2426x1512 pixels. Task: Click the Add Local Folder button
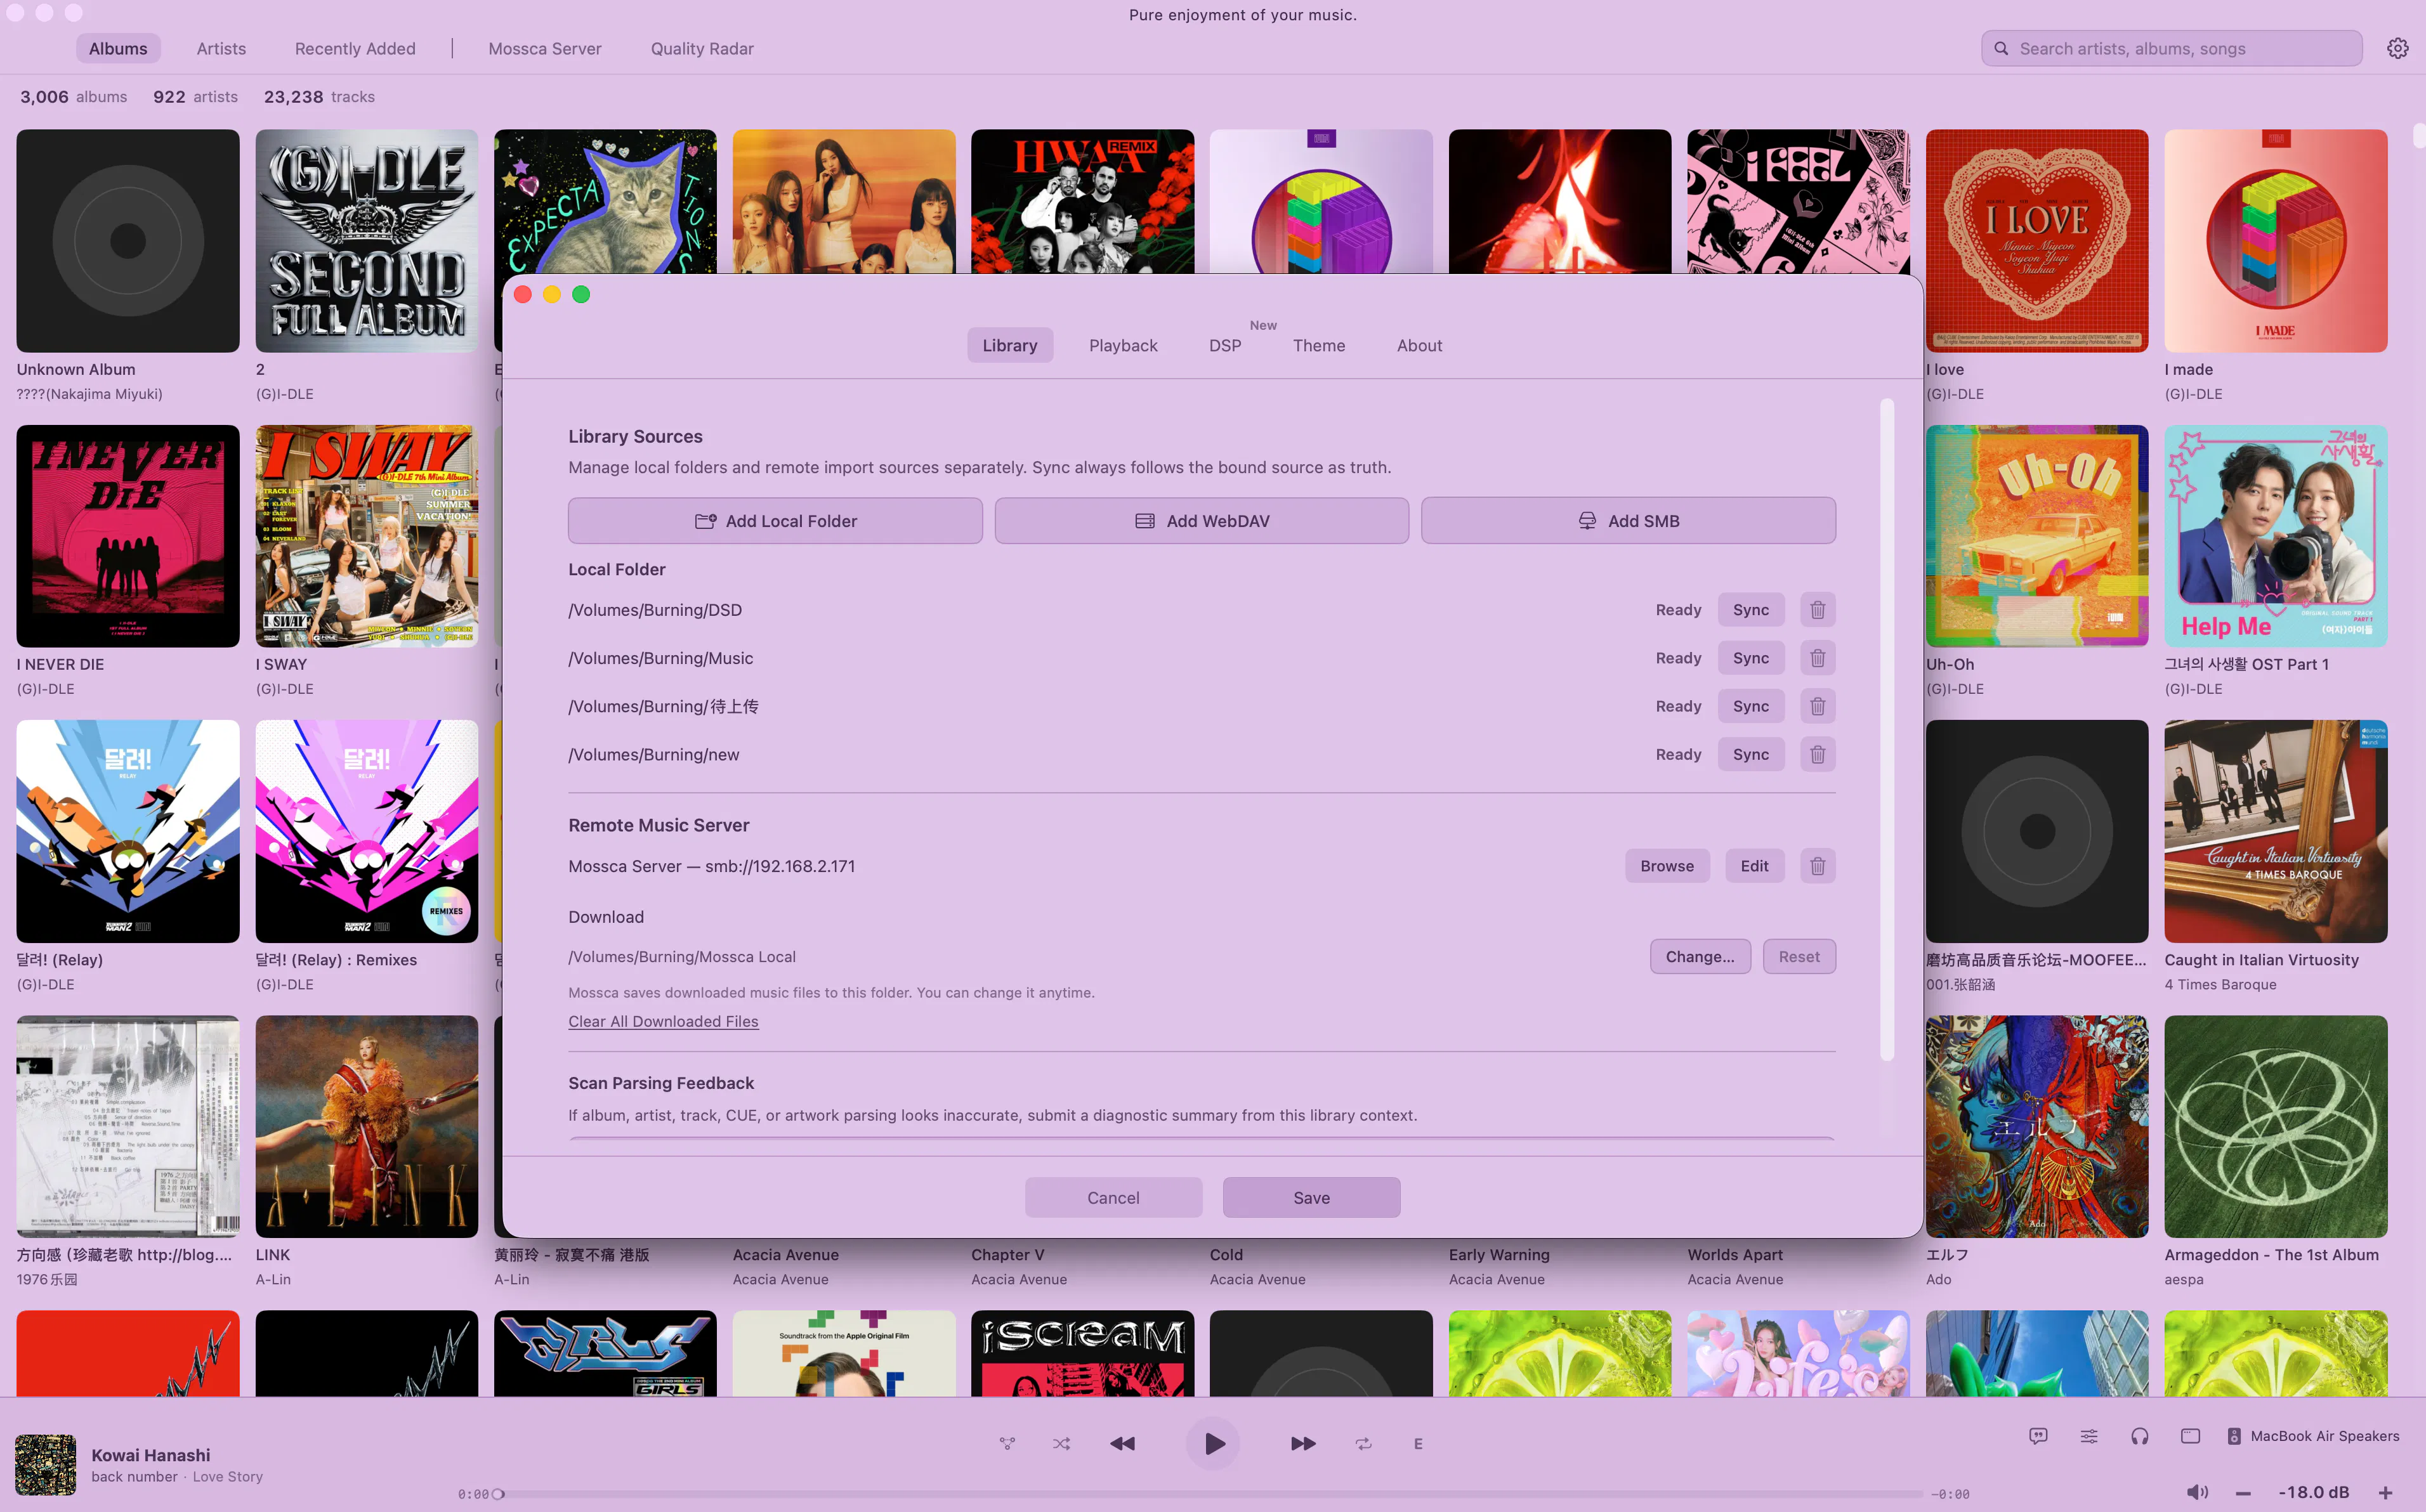(x=775, y=521)
